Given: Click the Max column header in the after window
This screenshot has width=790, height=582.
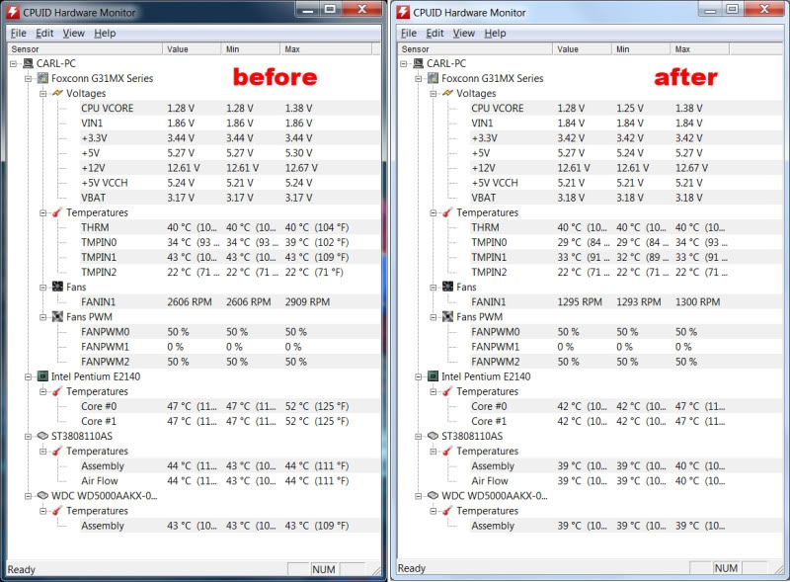Looking at the screenshot, I should pos(683,48).
